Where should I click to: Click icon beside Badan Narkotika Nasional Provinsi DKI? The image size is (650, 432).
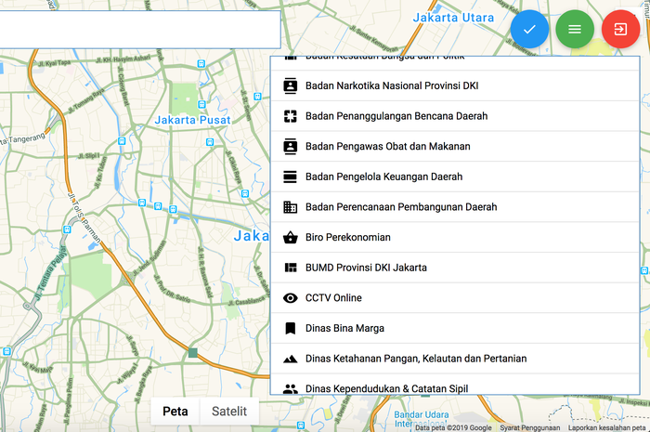290,85
